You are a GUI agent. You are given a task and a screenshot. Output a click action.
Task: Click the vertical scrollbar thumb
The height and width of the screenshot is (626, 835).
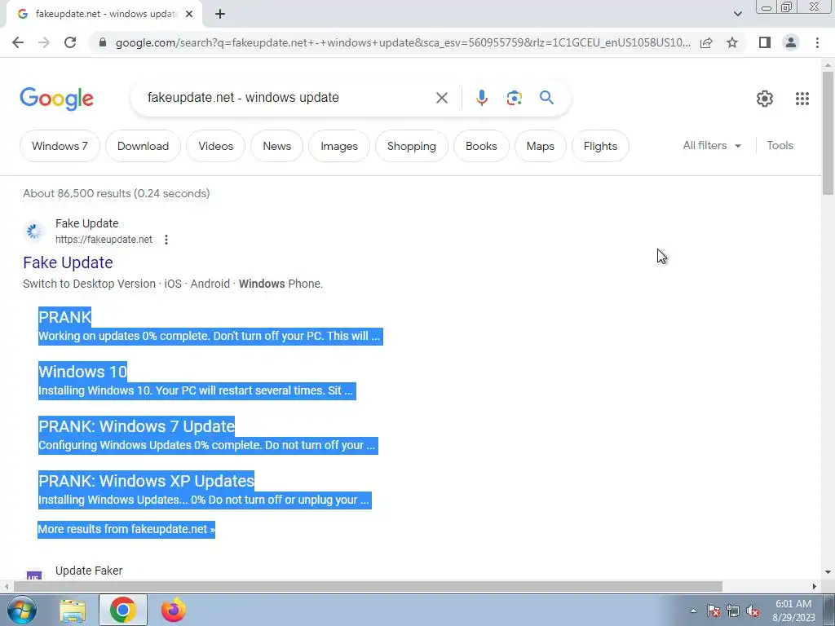tap(828, 133)
